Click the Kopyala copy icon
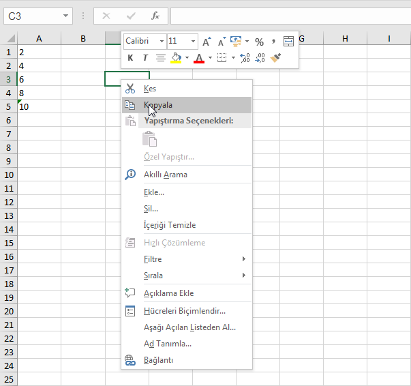 (130, 105)
